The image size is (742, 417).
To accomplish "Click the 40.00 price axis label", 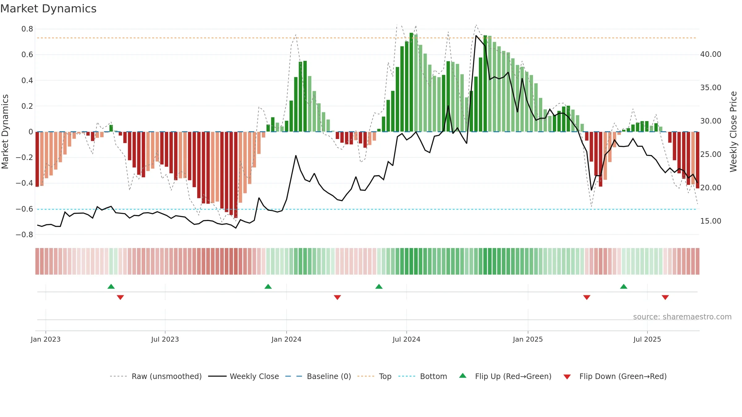I will pos(711,54).
